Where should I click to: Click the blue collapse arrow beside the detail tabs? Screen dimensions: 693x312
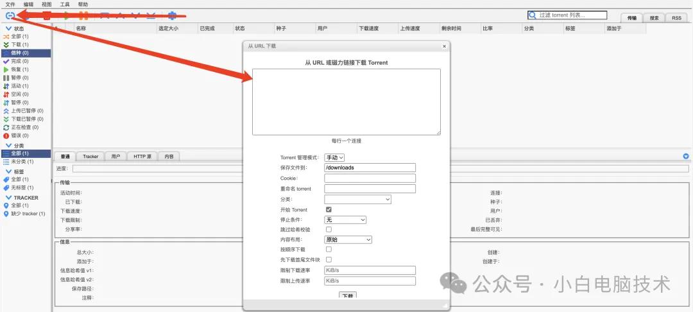(686, 156)
